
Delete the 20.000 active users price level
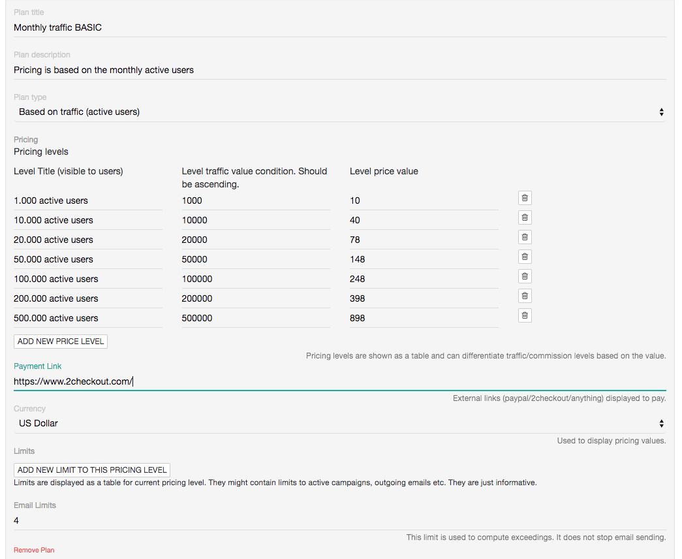point(525,237)
